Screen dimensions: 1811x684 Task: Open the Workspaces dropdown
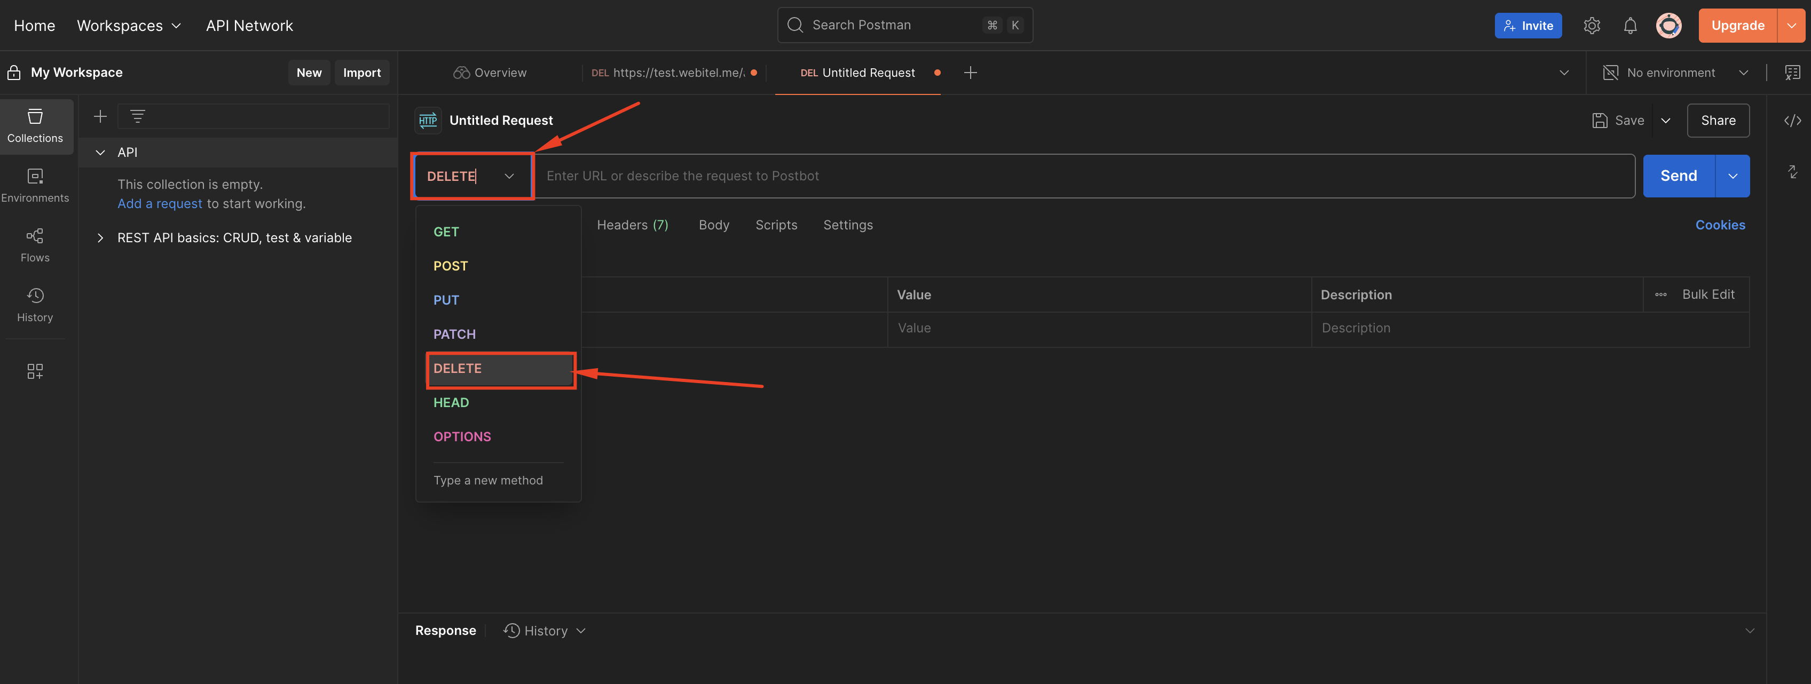pos(129,25)
